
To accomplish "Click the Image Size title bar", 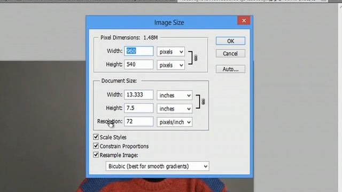I will tap(169, 22).
